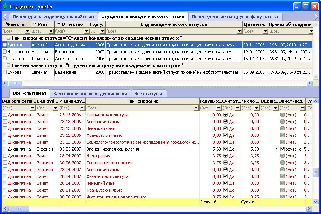Select order cell №31-09/144
Viewport: 321px width, 214px height.
(290, 52)
